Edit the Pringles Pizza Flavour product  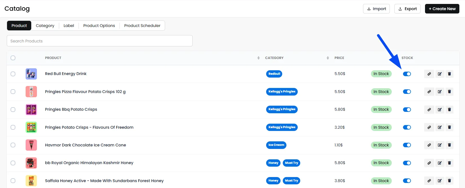439,92
